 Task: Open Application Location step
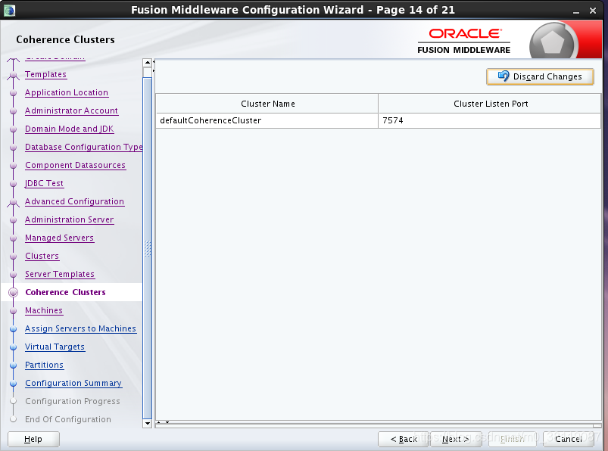pos(67,92)
